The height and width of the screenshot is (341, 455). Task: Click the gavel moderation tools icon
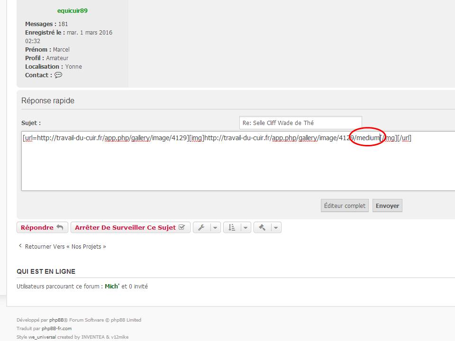click(262, 228)
